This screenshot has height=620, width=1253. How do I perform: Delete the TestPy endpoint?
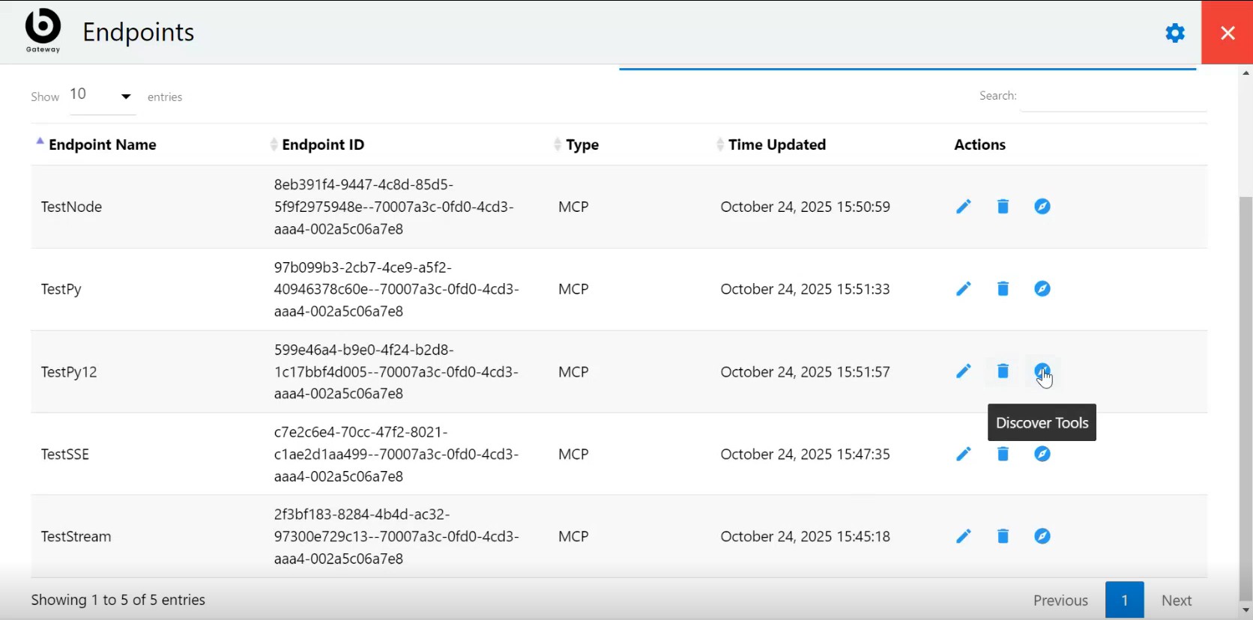(1003, 289)
